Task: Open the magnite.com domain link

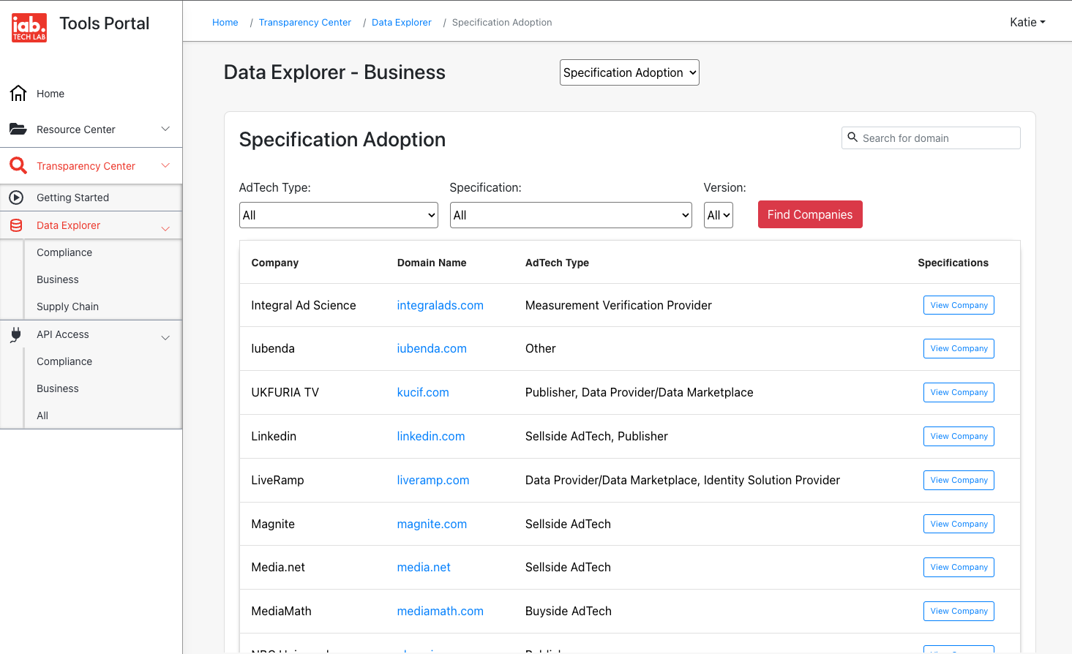Action: tap(432, 524)
